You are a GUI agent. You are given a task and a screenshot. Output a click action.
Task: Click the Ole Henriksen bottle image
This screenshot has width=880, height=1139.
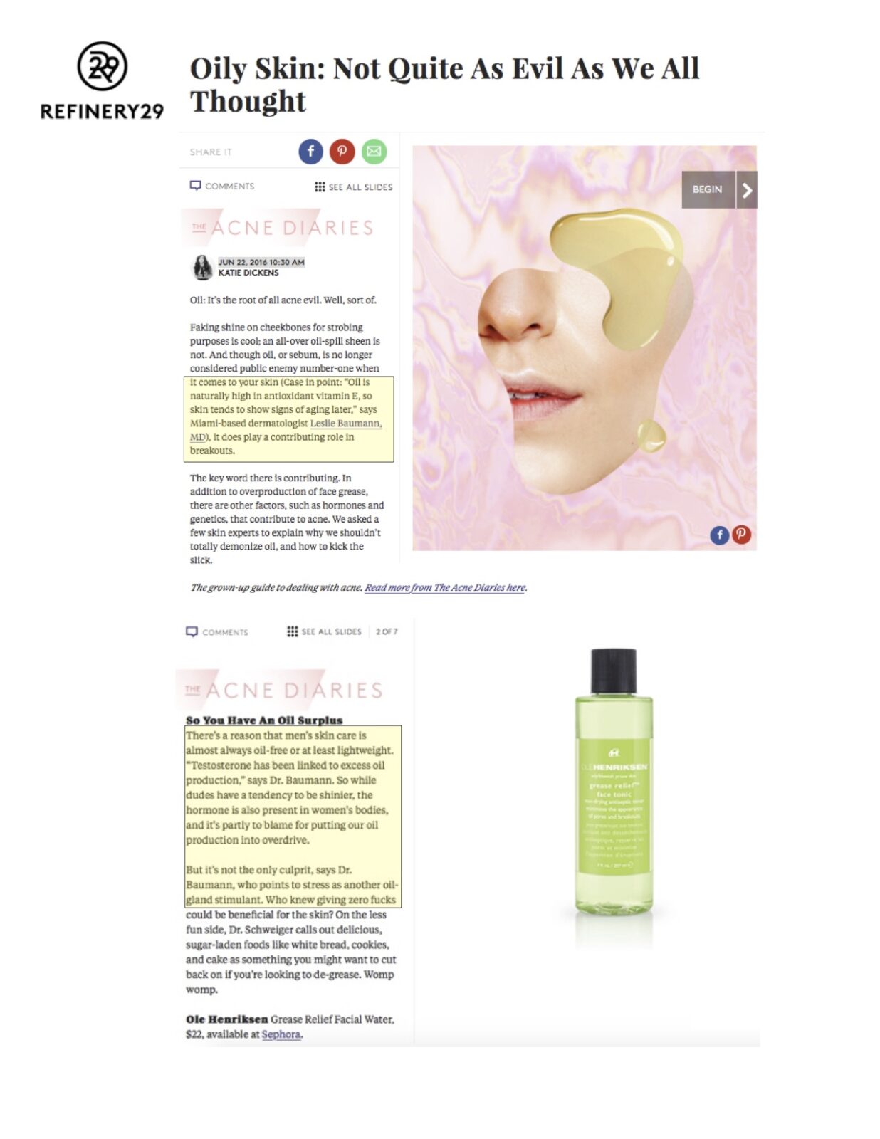click(614, 782)
